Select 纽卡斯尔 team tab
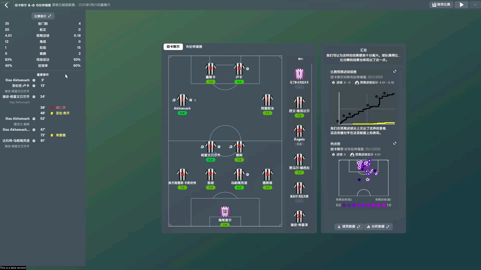This screenshot has height=270, width=481. (173, 47)
